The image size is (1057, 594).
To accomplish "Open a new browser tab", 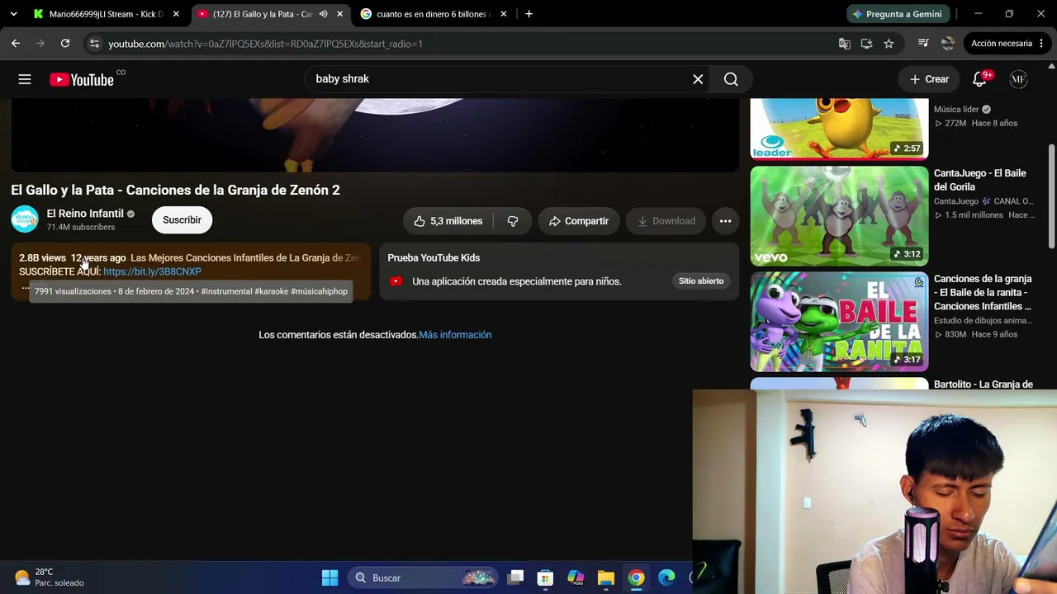I will tap(528, 14).
